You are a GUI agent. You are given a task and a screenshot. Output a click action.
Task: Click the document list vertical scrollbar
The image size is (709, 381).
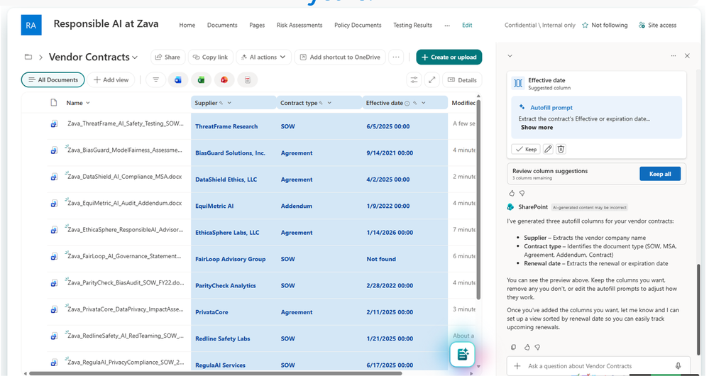[478, 199]
